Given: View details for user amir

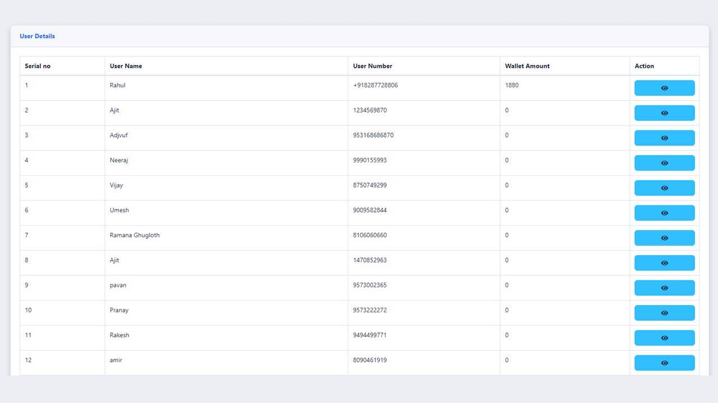Looking at the screenshot, I should point(664,363).
